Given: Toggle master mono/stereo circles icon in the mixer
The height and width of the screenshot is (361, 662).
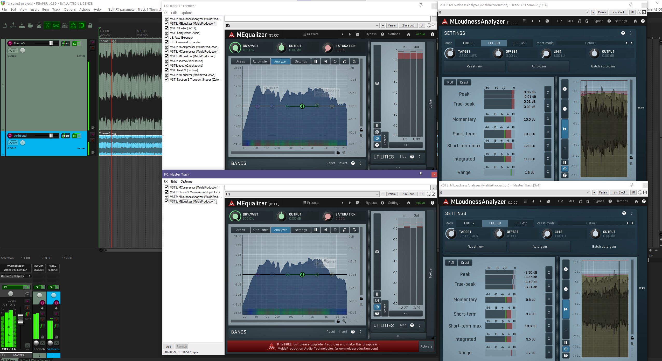Looking at the screenshot, I should pos(27,294).
